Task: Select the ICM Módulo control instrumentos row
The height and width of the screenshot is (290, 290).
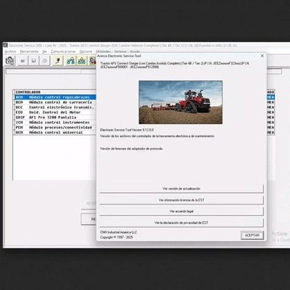Action: (x=55, y=123)
